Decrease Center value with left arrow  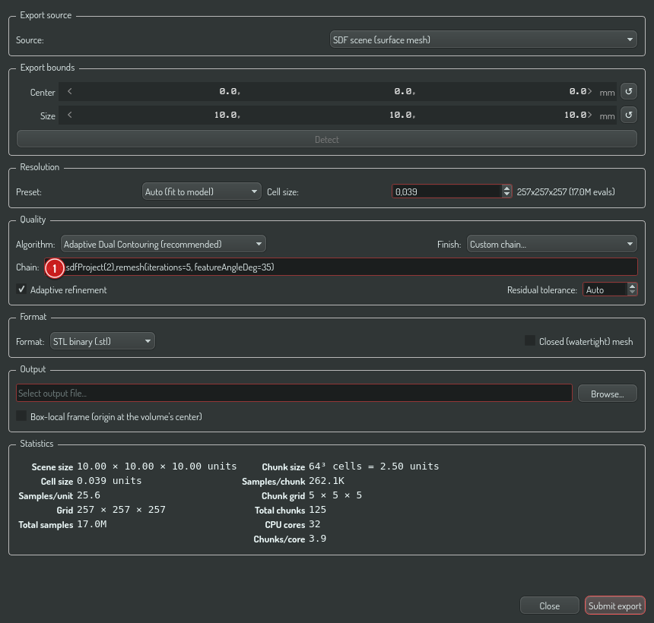pos(70,91)
